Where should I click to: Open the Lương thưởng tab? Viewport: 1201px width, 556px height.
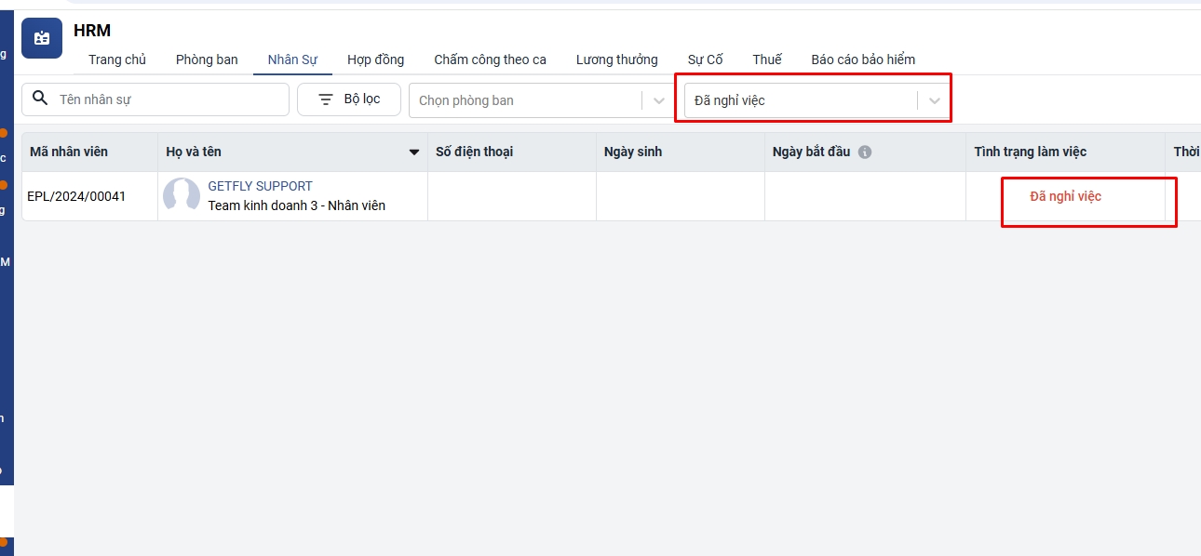(616, 60)
